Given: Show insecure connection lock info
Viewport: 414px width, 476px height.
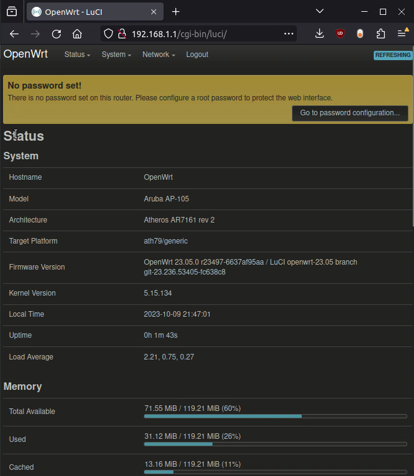Looking at the screenshot, I should 122,33.
